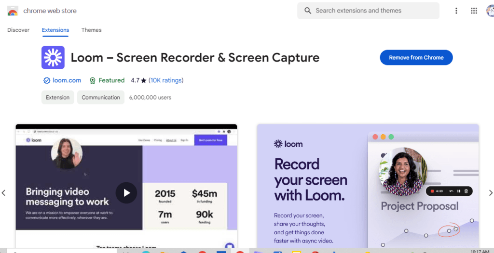Screen dimensions: 494x253
Task: Click the waving woman bubble in video
Action: (67, 154)
